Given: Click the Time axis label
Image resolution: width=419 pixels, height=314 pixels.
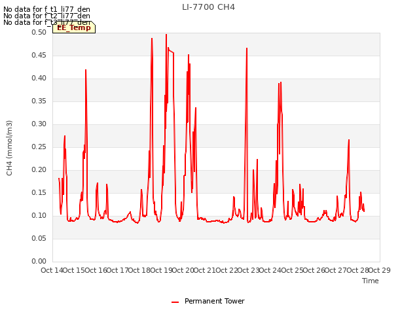Looking at the screenshot, I should pos(371,281).
